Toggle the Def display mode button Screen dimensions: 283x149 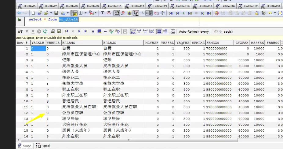(x=133, y=31)
